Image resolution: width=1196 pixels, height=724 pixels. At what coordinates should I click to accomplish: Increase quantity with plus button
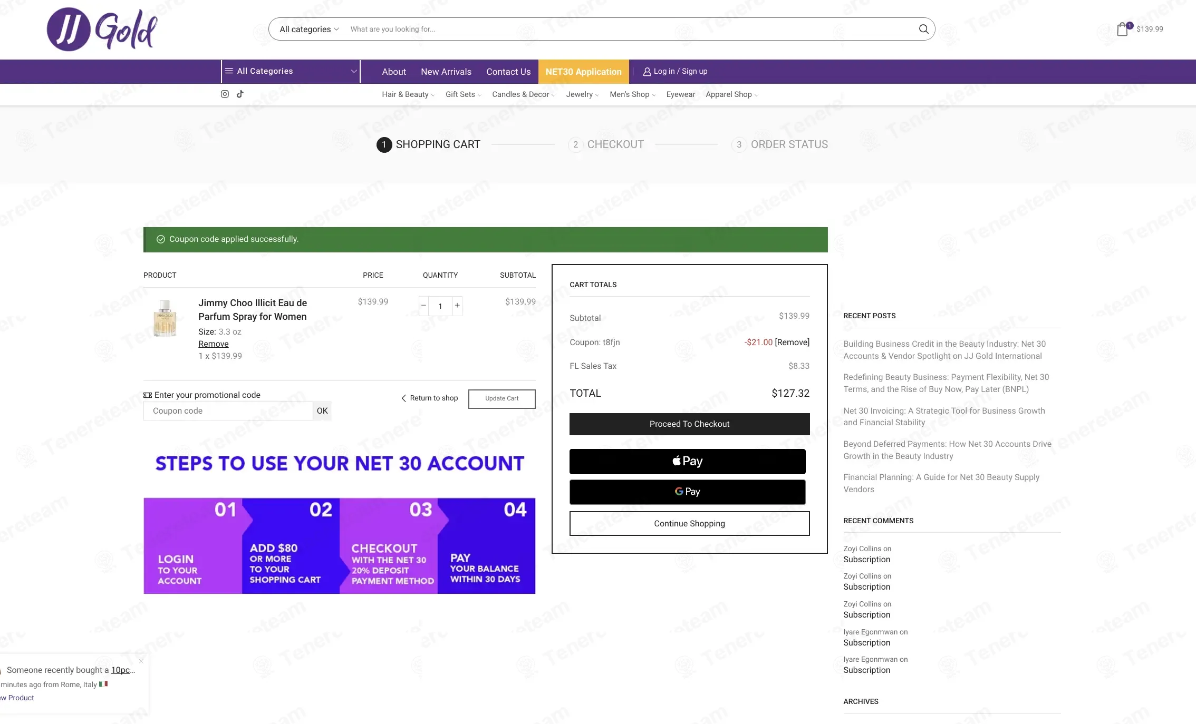click(457, 306)
